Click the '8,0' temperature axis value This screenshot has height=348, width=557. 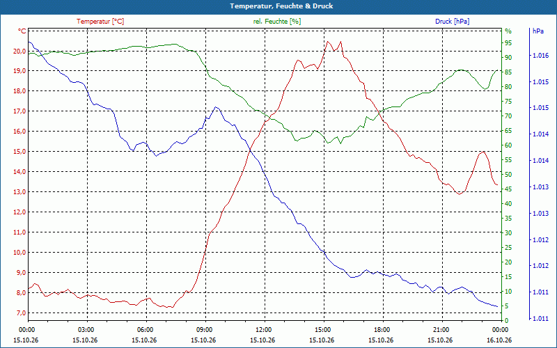click(21, 293)
